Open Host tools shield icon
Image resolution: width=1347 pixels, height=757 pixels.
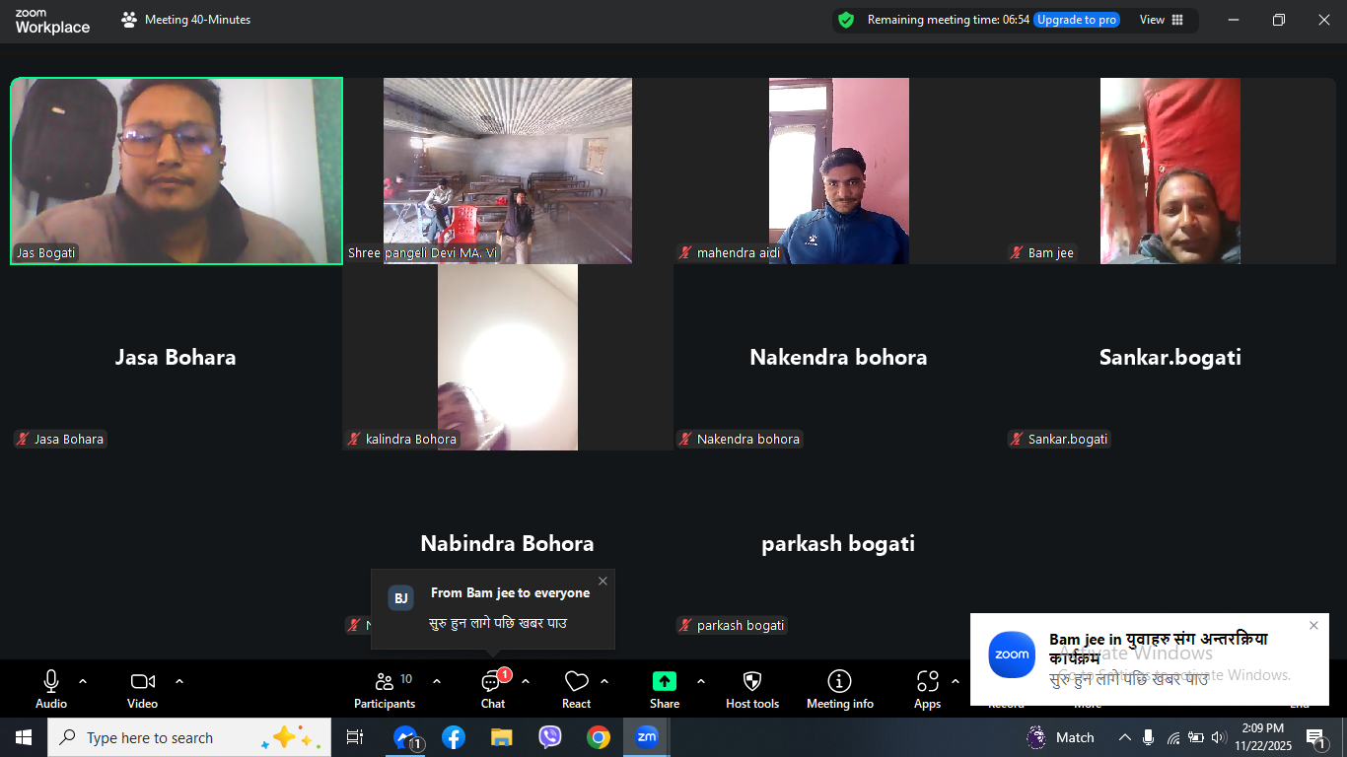tap(751, 688)
